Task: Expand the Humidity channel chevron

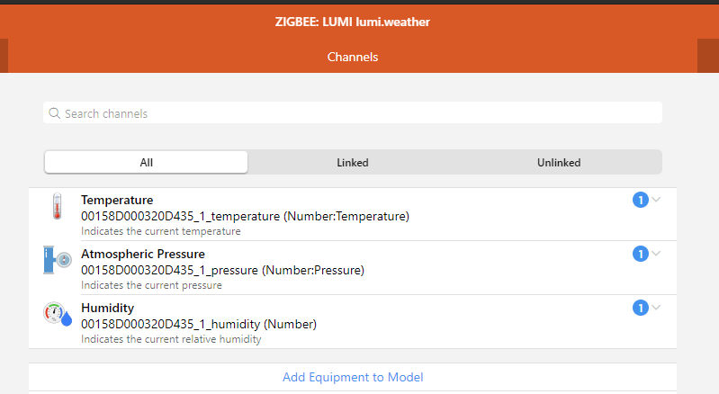Action: point(656,308)
